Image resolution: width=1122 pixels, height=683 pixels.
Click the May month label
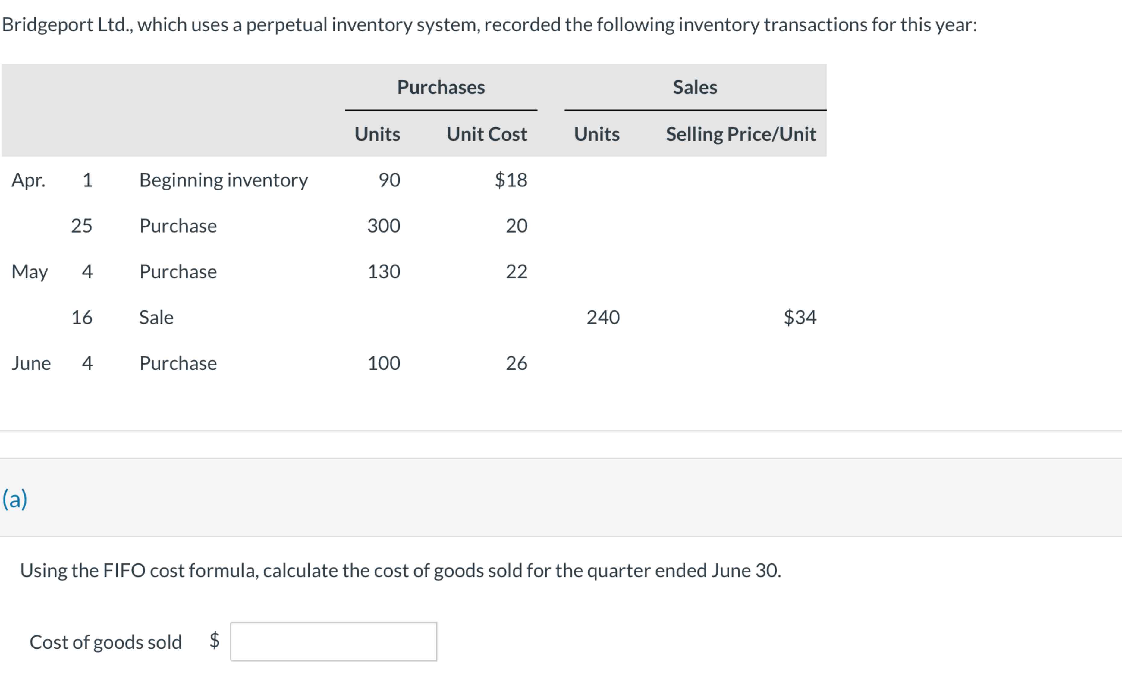pos(30,272)
